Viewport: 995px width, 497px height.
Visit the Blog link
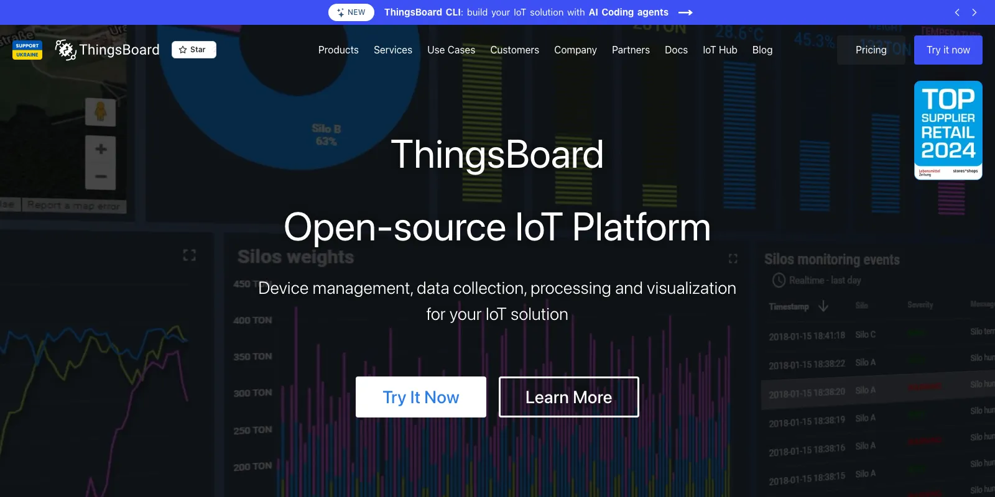pyautogui.click(x=762, y=50)
